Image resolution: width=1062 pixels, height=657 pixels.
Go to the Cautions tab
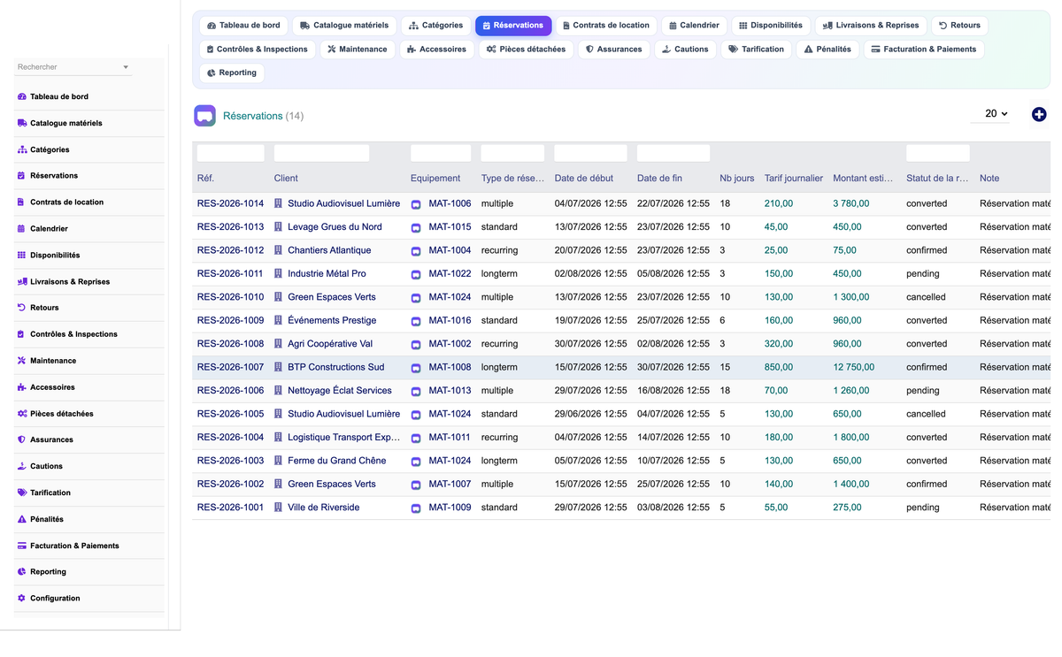pos(685,50)
